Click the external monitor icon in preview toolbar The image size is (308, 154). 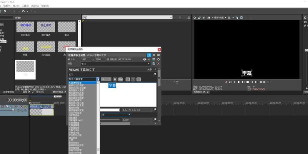tap(199, 18)
